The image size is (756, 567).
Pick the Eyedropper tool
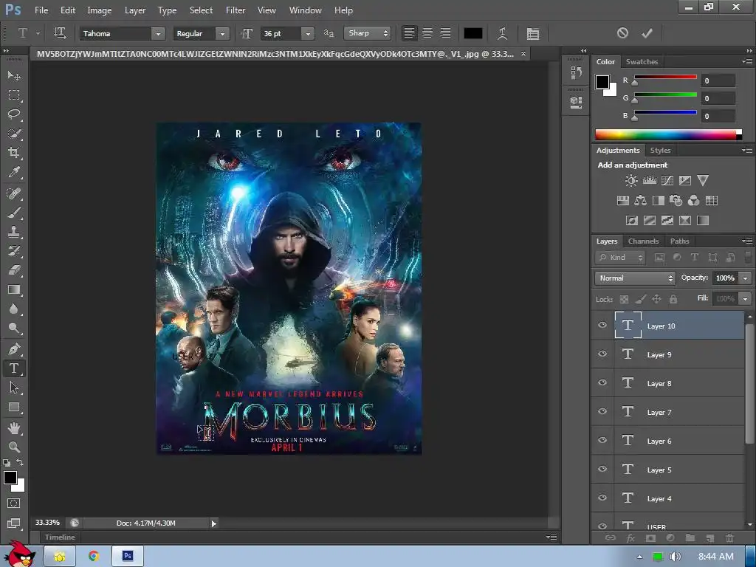(14, 173)
